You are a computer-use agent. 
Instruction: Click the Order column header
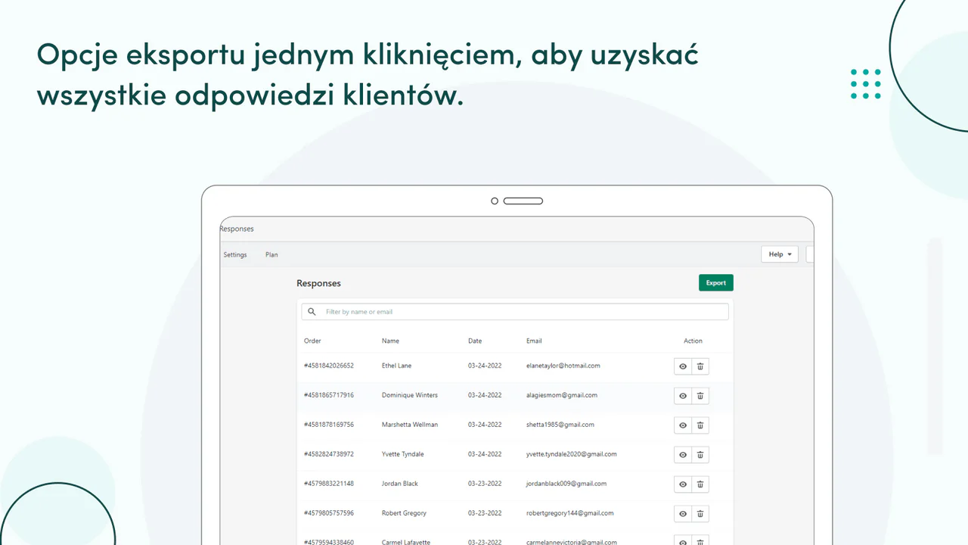tap(312, 341)
